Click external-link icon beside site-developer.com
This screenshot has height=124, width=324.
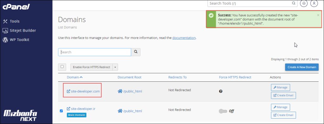(68, 91)
